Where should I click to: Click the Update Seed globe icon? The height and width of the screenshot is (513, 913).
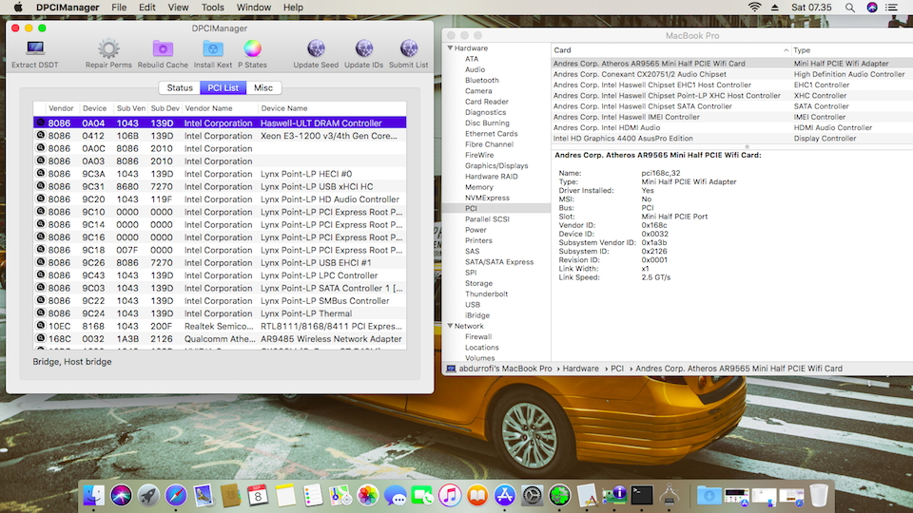tap(316, 48)
